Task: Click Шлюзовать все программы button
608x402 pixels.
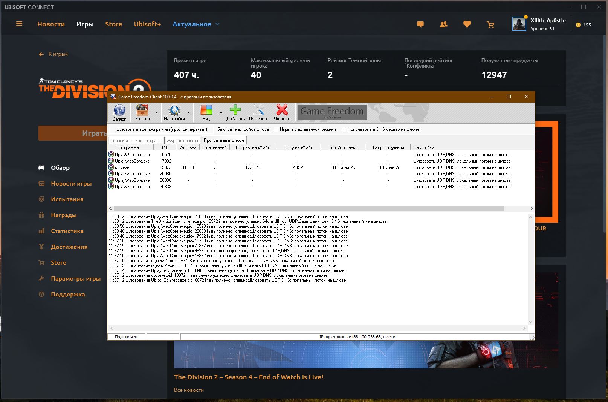Action: coord(162,130)
